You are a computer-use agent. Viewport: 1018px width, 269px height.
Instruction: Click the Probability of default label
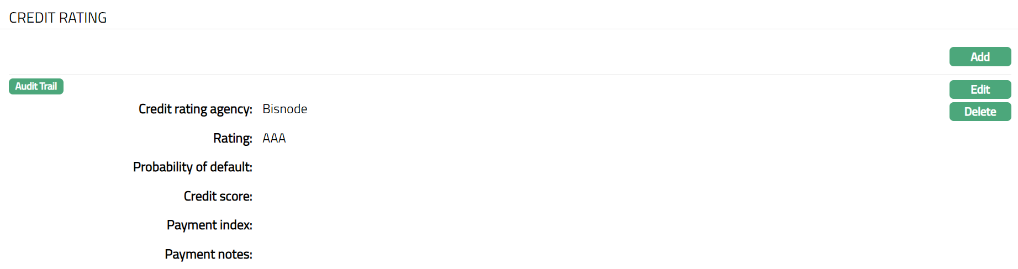click(x=192, y=167)
